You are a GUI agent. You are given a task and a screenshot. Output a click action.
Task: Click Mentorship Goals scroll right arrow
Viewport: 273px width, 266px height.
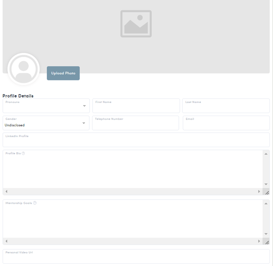[259, 241]
